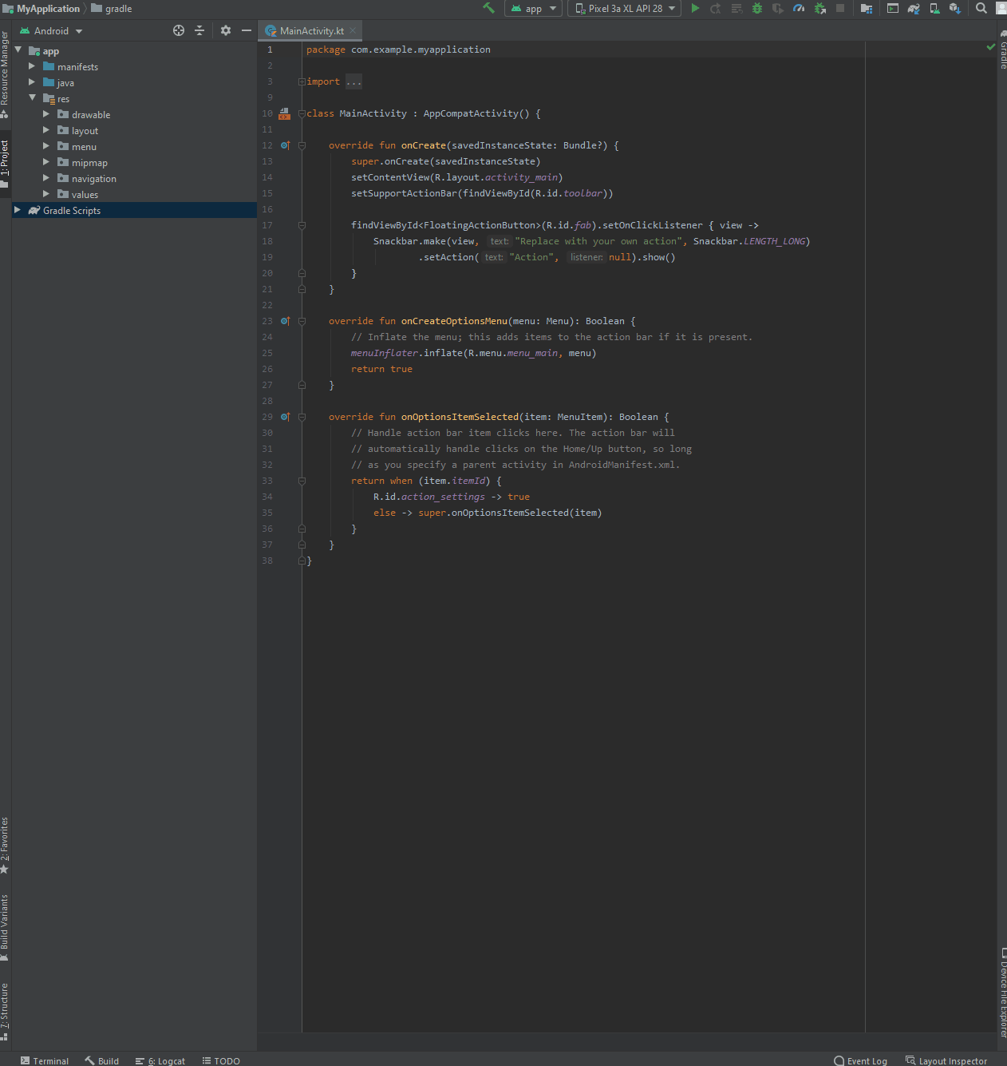Fold the onCreate function at its gutter marker

302,145
